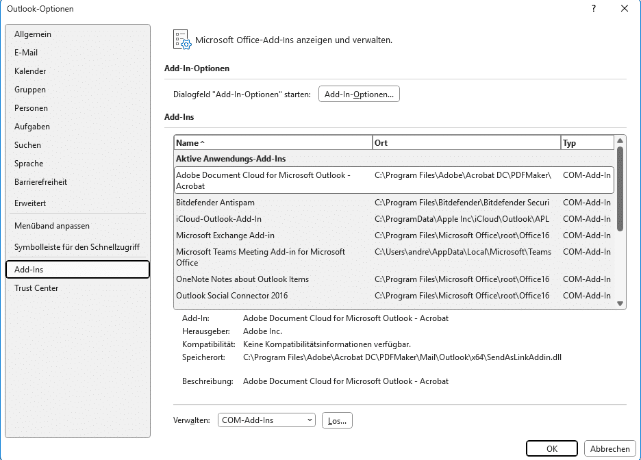Open Menüband anpassen settings
Screen dimensions: 641x460
pos(52,226)
